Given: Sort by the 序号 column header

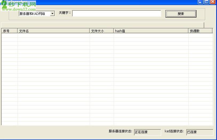Looking at the screenshot, I should click(x=9, y=31).
